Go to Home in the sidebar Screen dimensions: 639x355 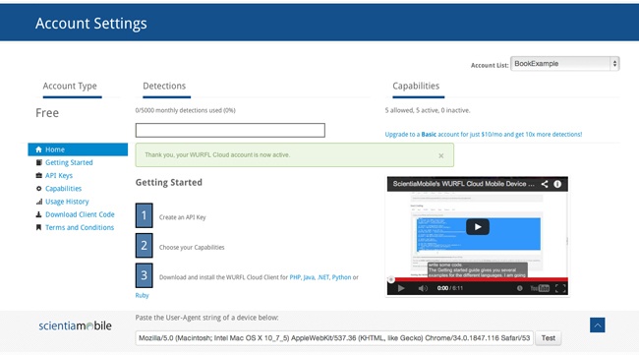coord(78,149)
